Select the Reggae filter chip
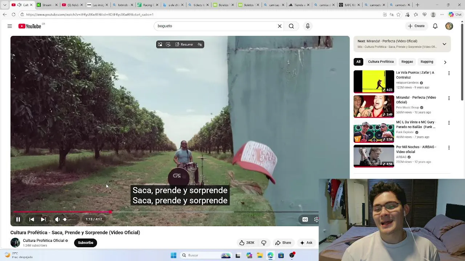 [407, 62]
